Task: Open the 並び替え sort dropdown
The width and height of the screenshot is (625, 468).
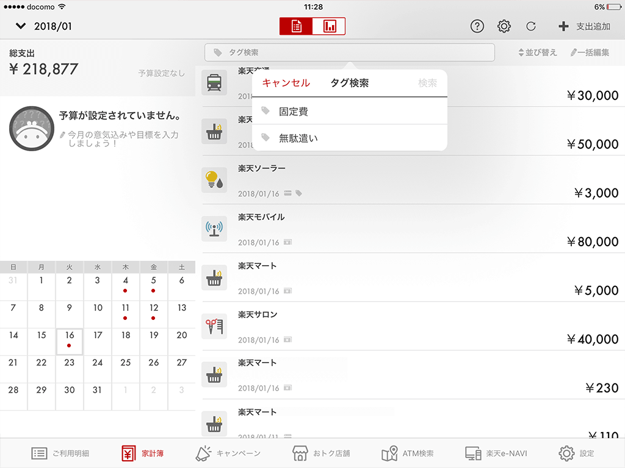Action: coord(537,52)
